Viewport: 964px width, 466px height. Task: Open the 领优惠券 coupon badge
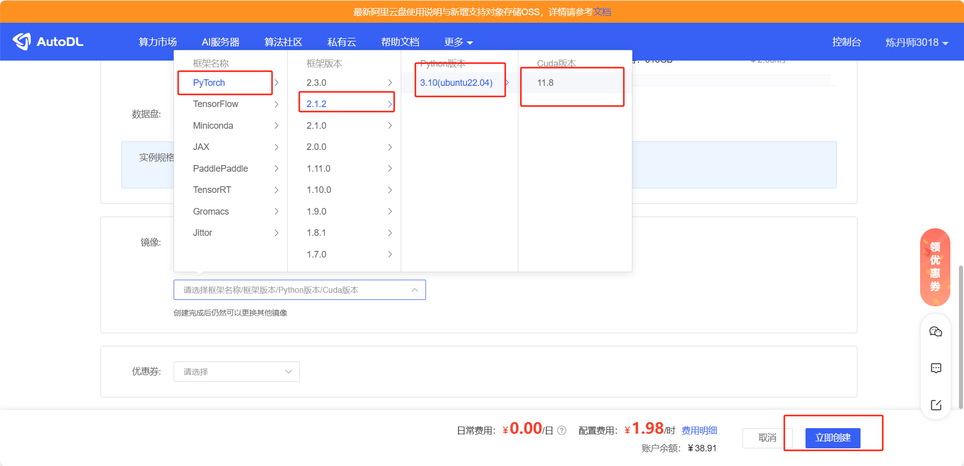tap(935, 267)
